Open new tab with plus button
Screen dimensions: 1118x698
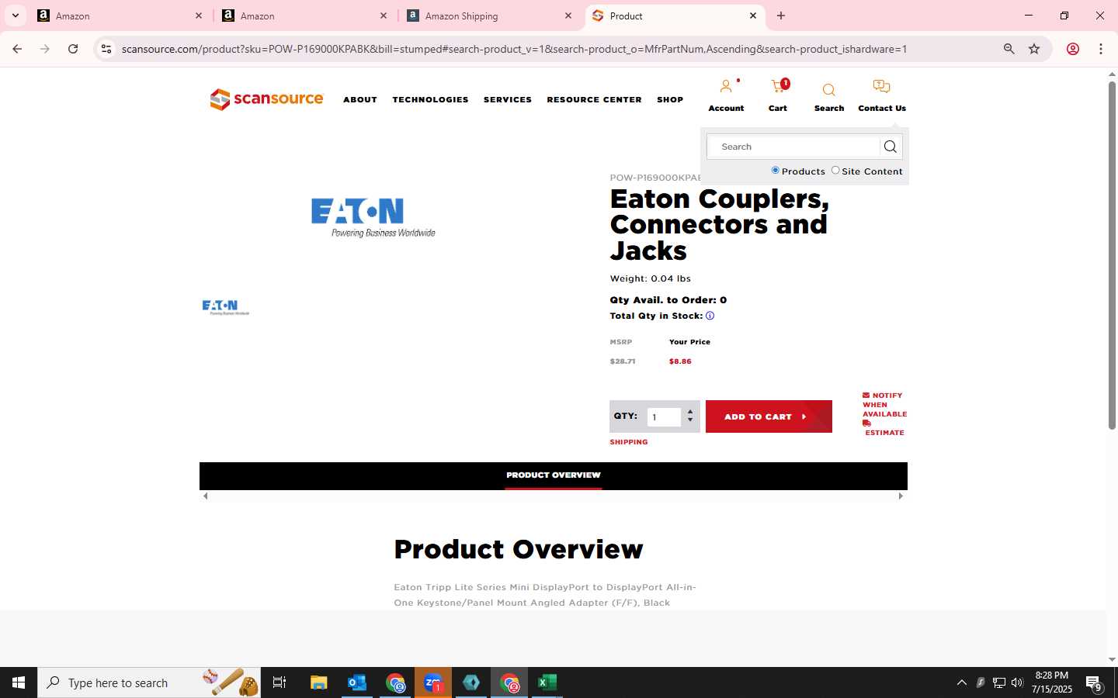coord(781,16)
